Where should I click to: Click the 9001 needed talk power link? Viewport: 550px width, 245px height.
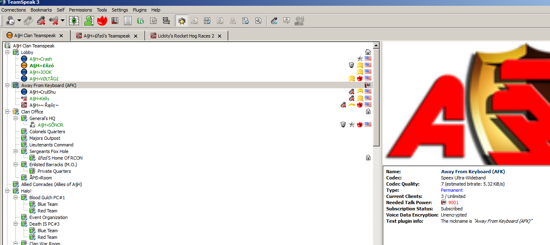point(453,203)
